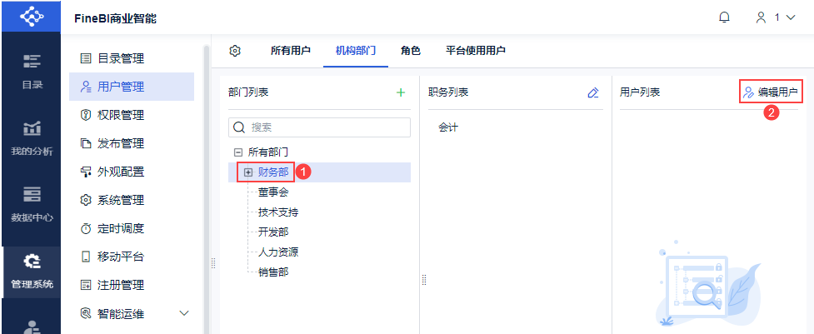Click the pencil icon in 职务列表
The image size is (814, 334).
(x=593, y=92)
